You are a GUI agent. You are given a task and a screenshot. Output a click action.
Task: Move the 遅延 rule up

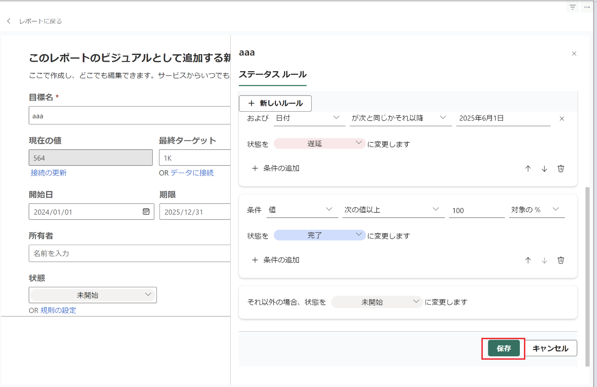click(528, 168)
